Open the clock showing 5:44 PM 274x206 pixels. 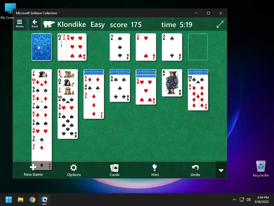[262, 200]
